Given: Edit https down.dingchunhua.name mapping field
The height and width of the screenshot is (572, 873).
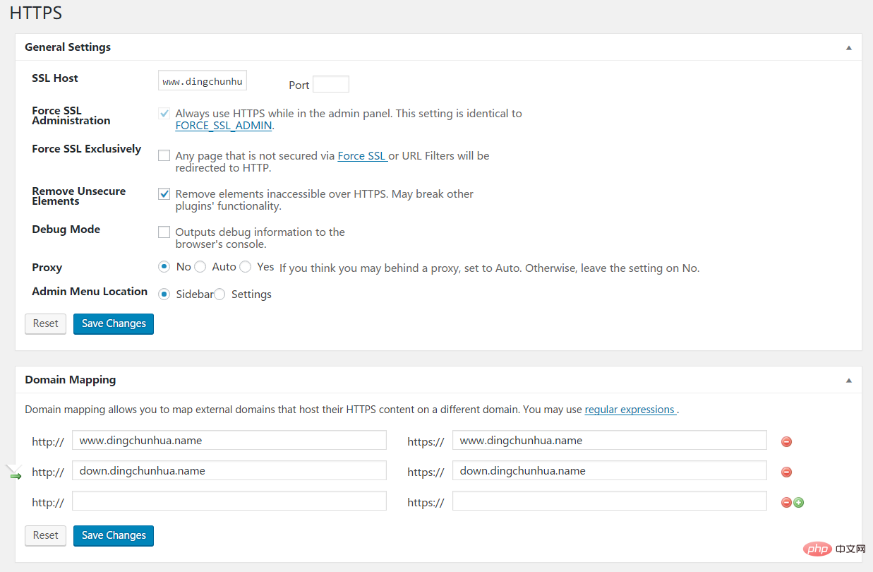Looking at the screenshot, I should (x=610, y=470).
